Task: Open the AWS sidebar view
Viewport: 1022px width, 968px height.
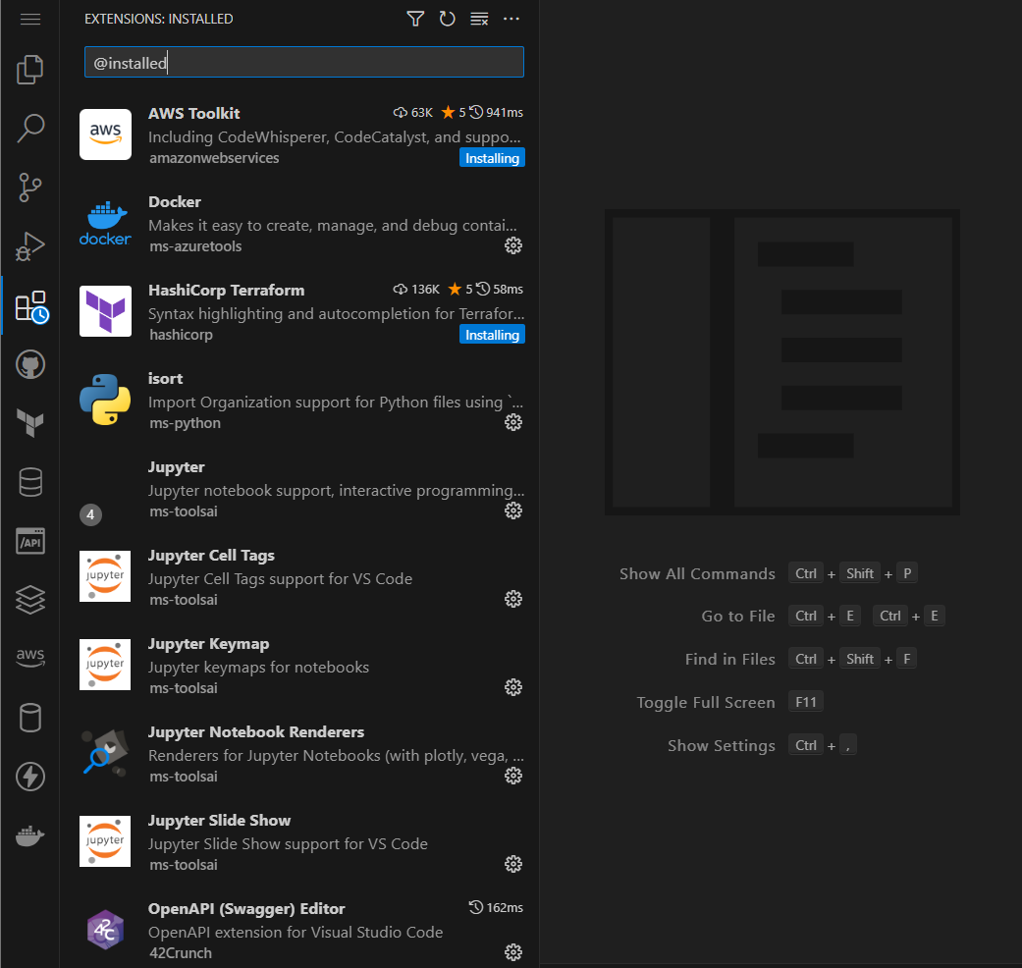Action: [x=29, y=659]
